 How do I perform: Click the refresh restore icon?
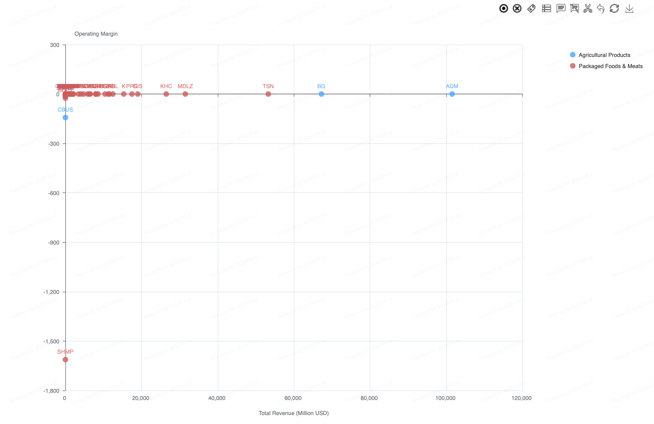coord(614,9)
